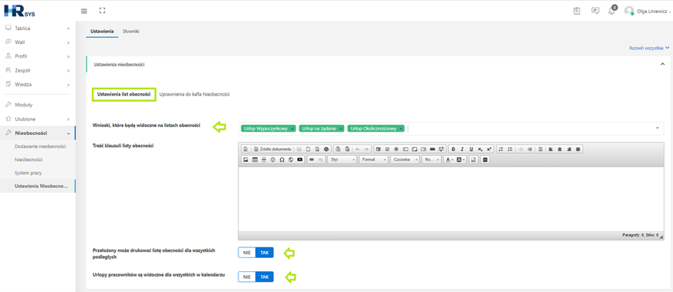673x292 pixels.
Task: Select NIE for vacations visible in calendar
Action: [247, 277]
